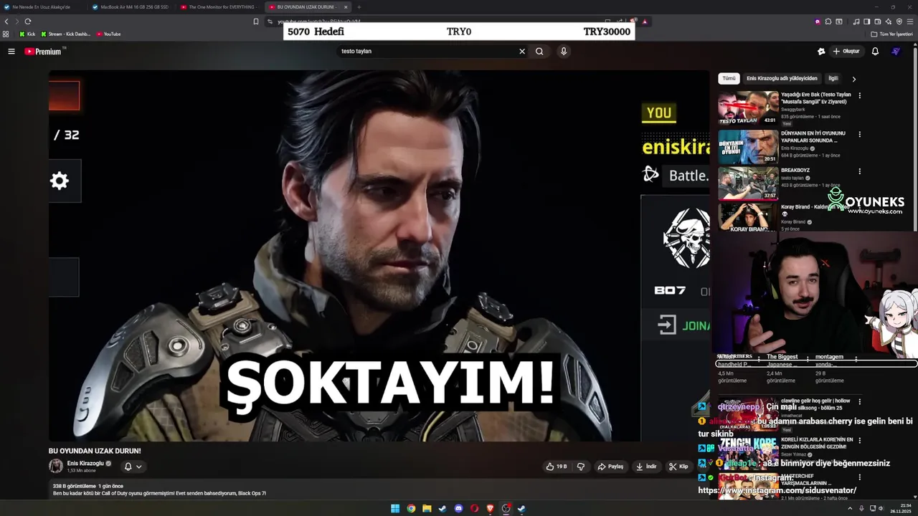Select 'Enis Kirazoglu adlı yükleyiciden' chip
The height and width of the screenshot is (516, 918).
782,78
